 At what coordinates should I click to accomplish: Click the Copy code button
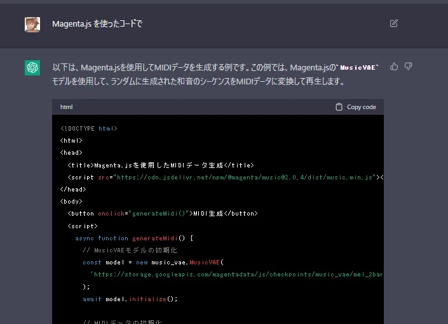click(x=356, y=107)
